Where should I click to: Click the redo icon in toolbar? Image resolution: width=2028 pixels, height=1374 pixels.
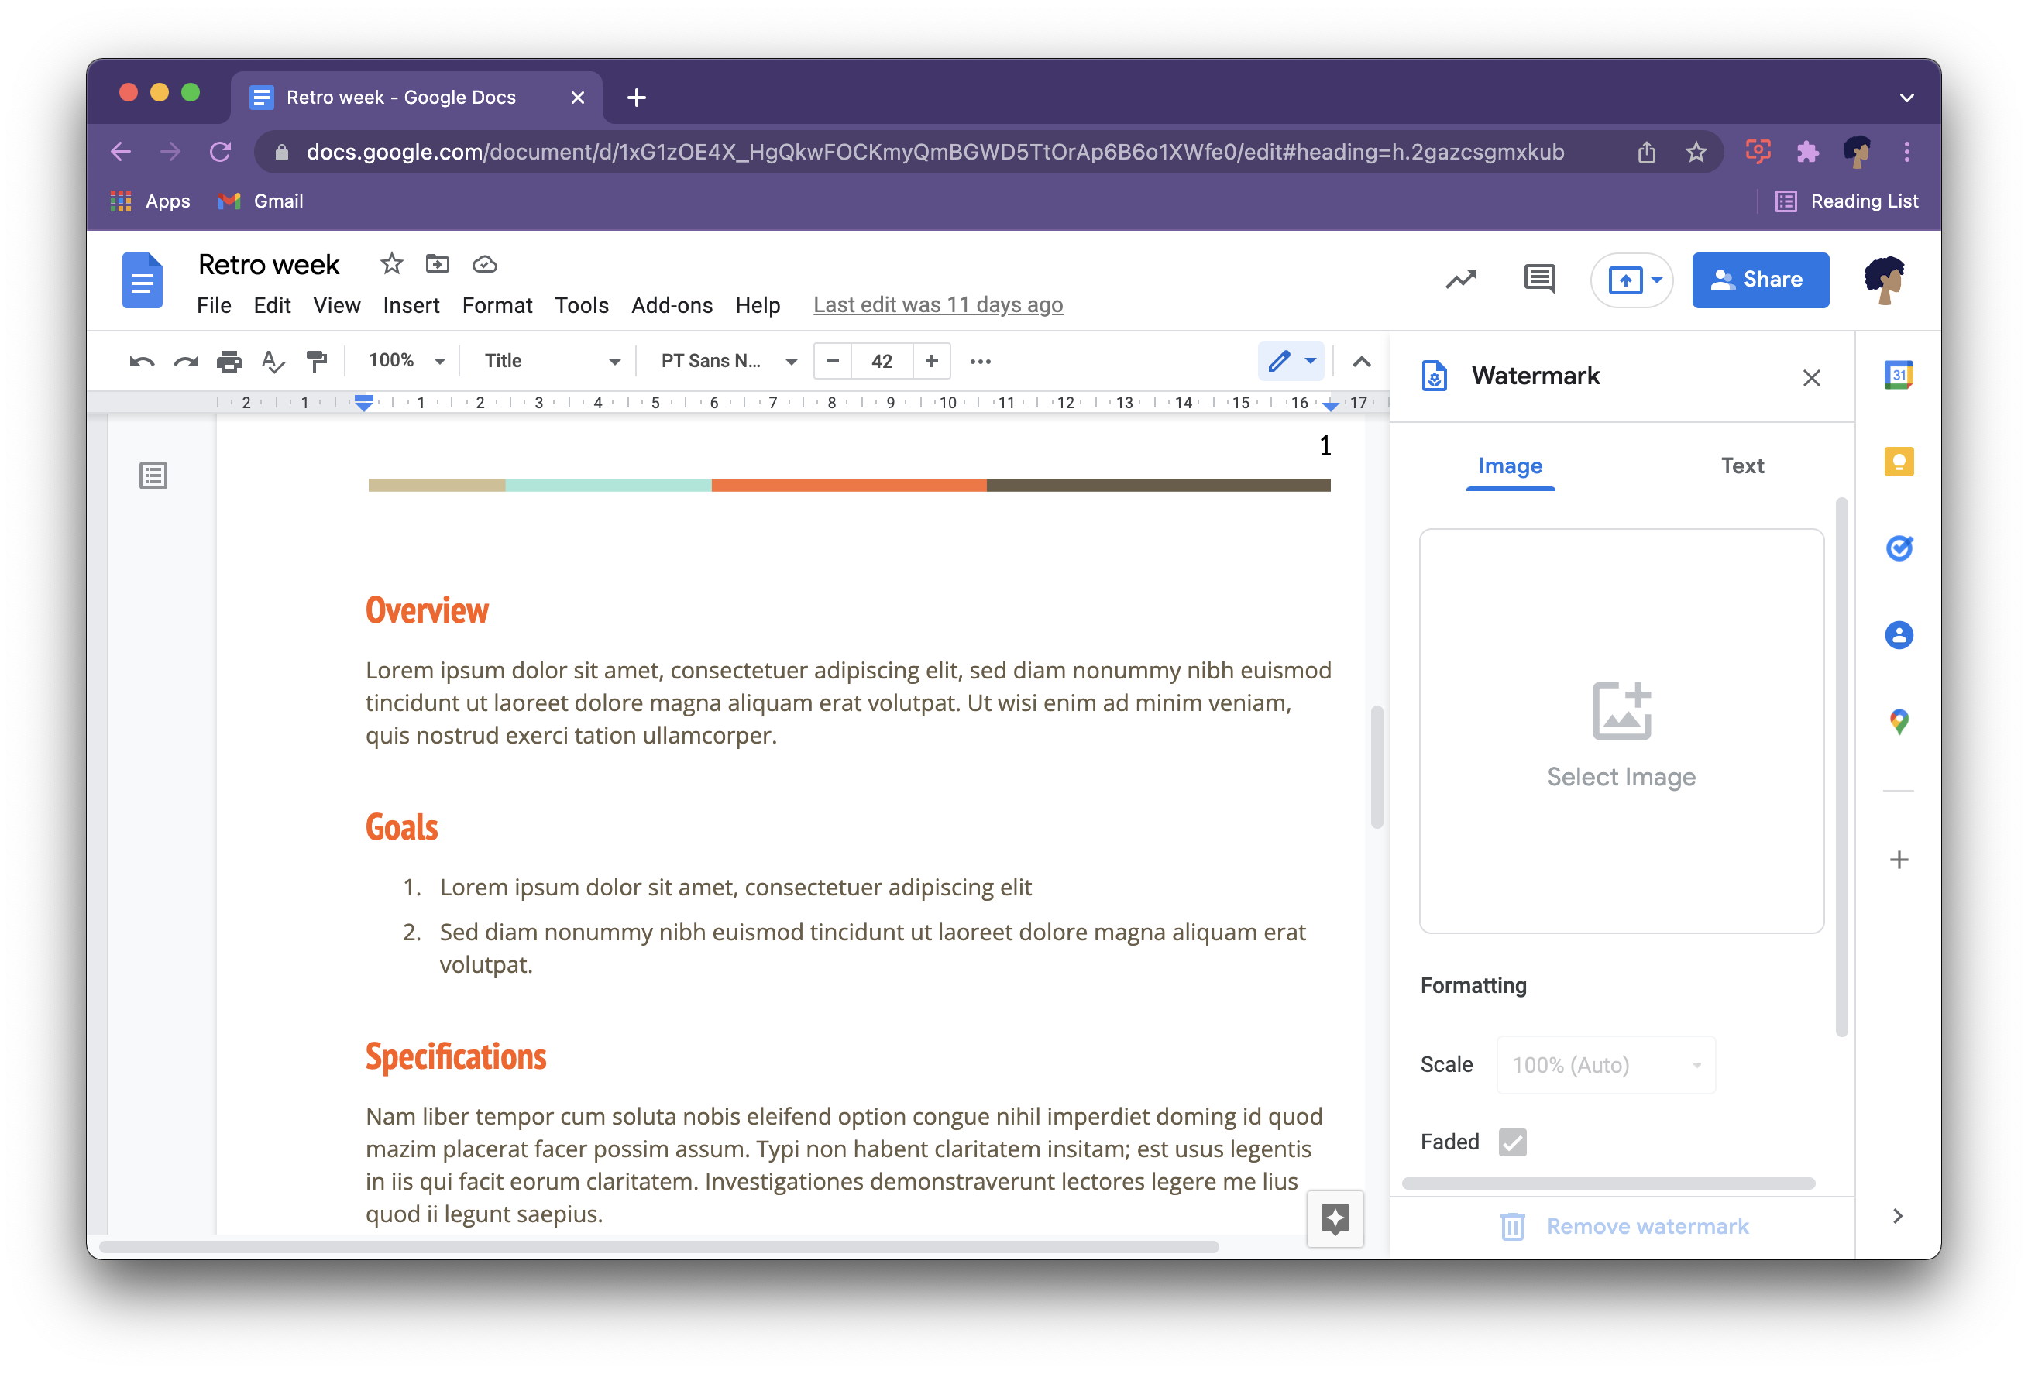click(x=184, y=360)
